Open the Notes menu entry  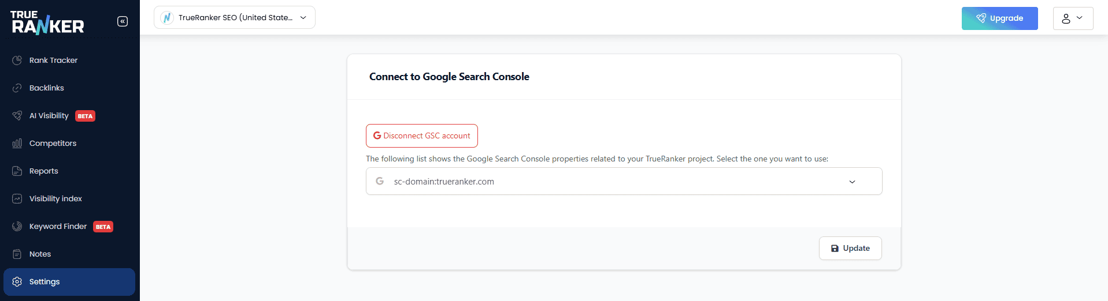coord(40,254)
